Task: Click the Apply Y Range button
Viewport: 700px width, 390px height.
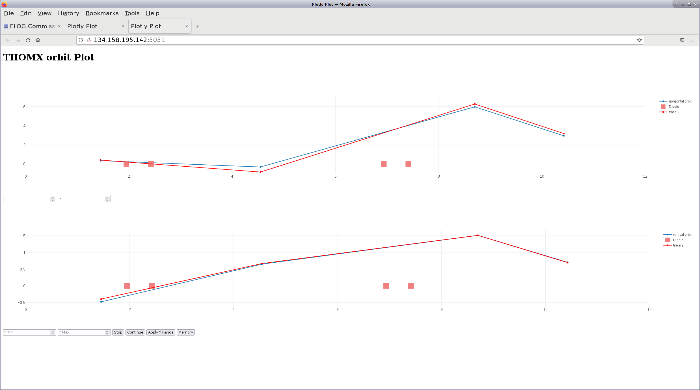Action: pos(161,332)
